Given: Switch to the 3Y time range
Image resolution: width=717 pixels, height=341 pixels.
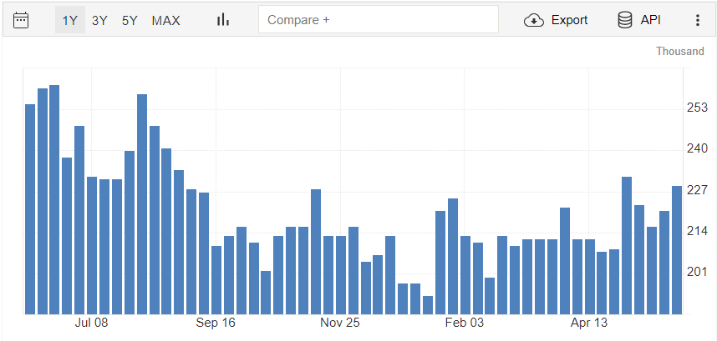Looking at the screenshot, I should coord(99,21).
